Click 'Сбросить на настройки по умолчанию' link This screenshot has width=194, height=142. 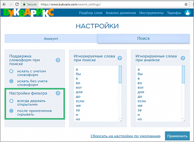[125, 136]
